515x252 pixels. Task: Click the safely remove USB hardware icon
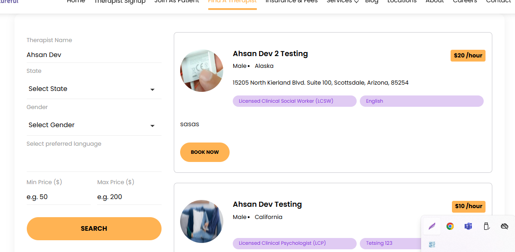click(486, 226)
